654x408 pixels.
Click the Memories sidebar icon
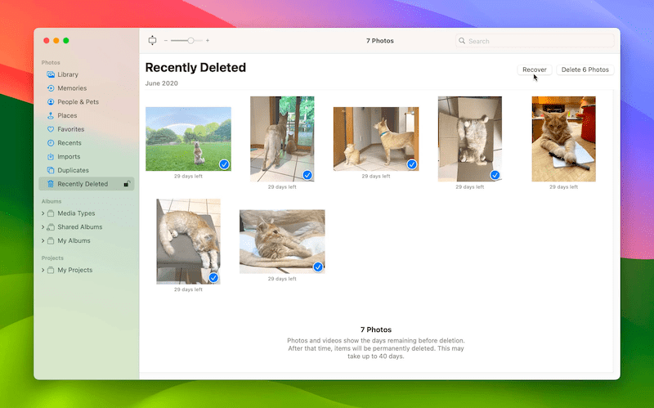pos(51,88)
